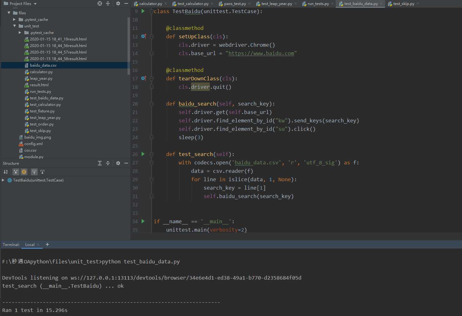Expand all nodes in the Structure panel

point(100,163)
